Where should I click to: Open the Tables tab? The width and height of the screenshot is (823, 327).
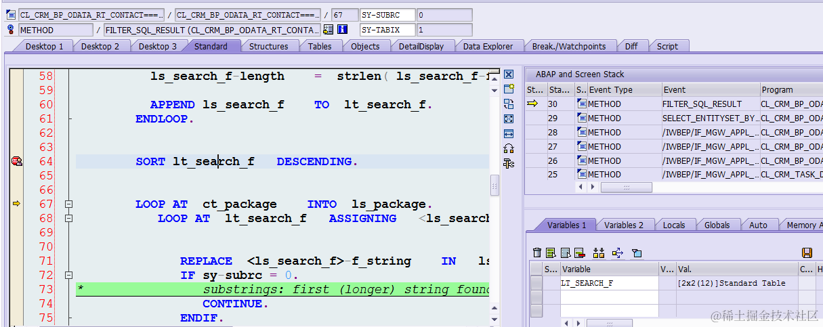click(320, 46)
